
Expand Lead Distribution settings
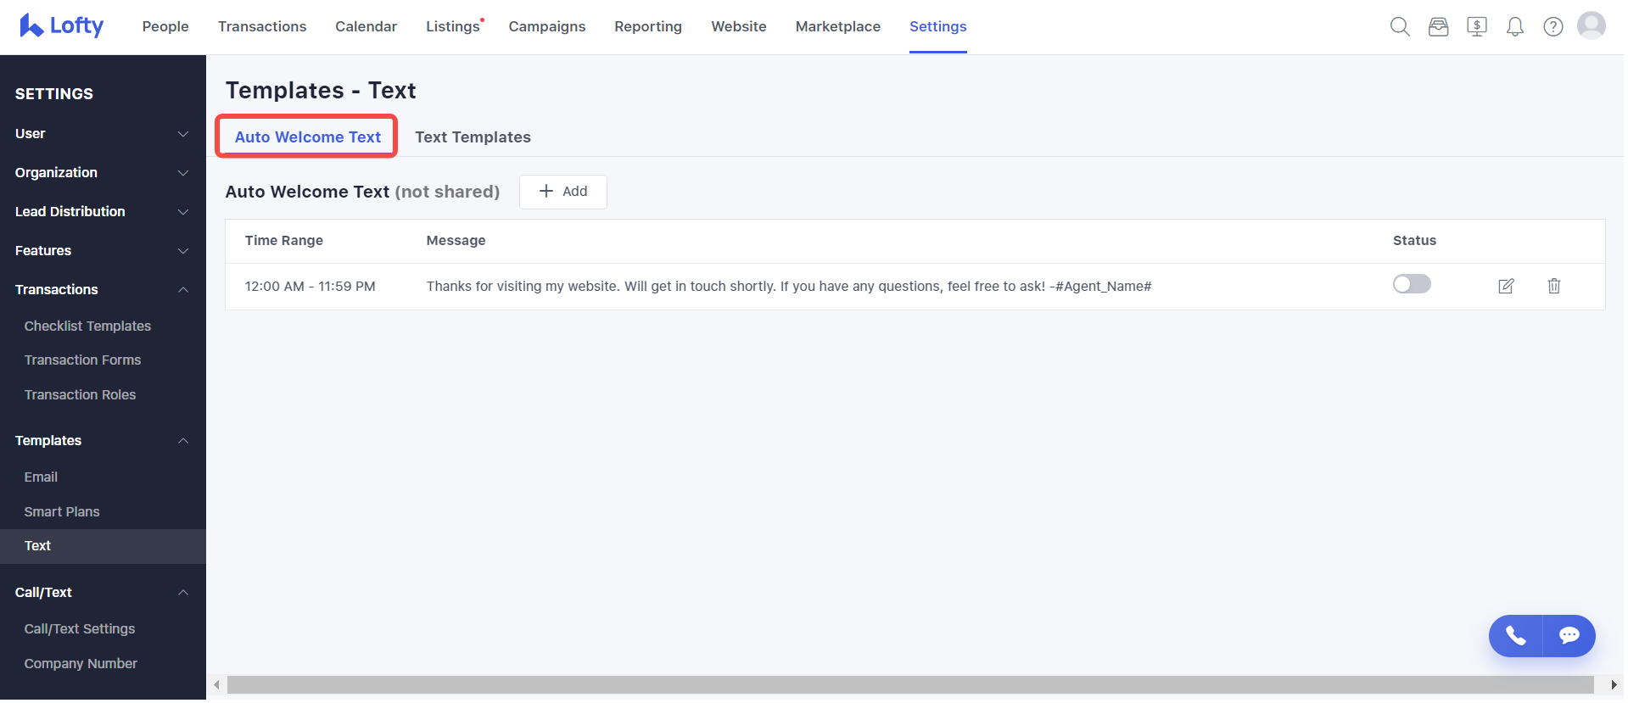103,212
